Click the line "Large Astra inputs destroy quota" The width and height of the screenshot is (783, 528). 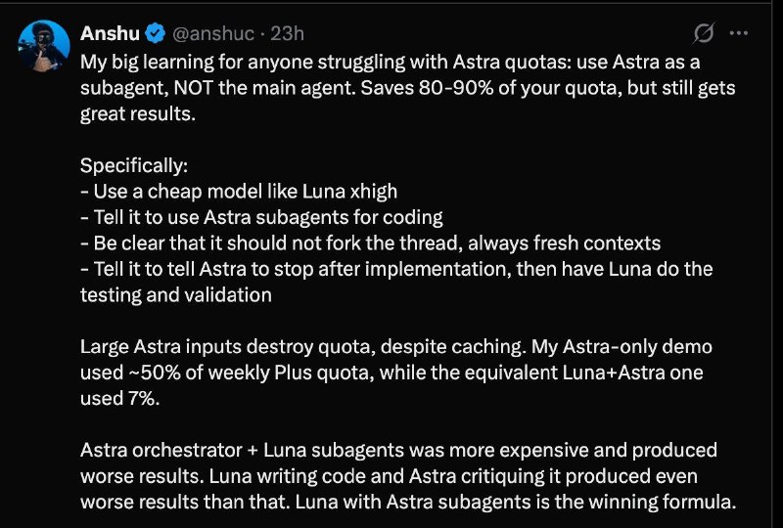[x=396, y=347]
